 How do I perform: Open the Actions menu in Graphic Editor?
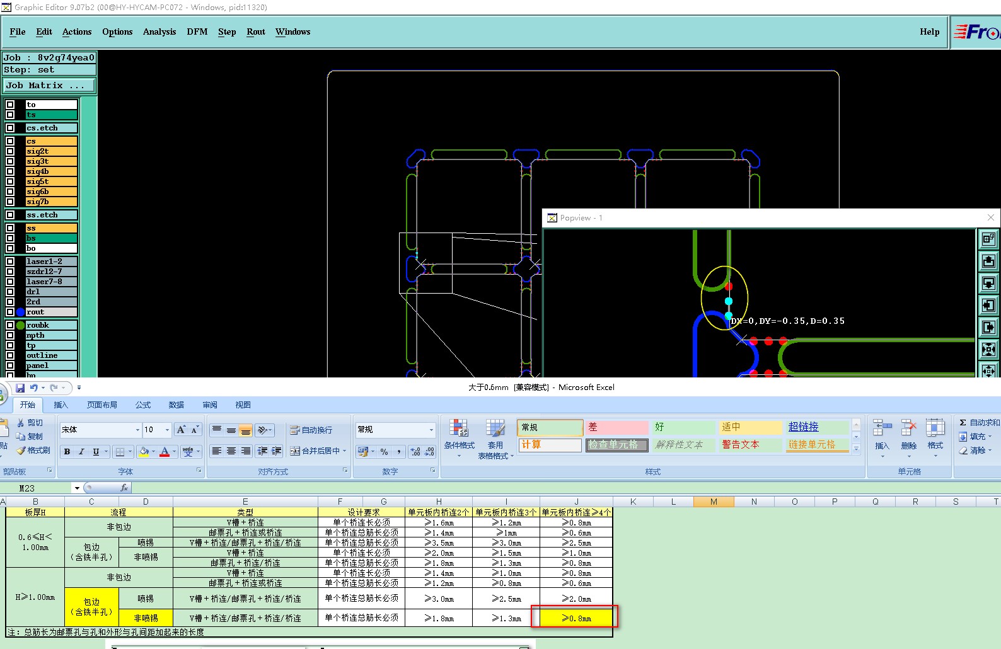click(77, 32)
